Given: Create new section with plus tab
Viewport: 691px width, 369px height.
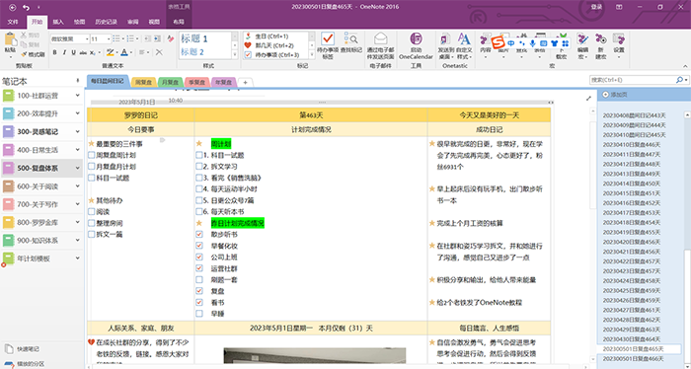Looking at the screenshot, I should 246,82.
